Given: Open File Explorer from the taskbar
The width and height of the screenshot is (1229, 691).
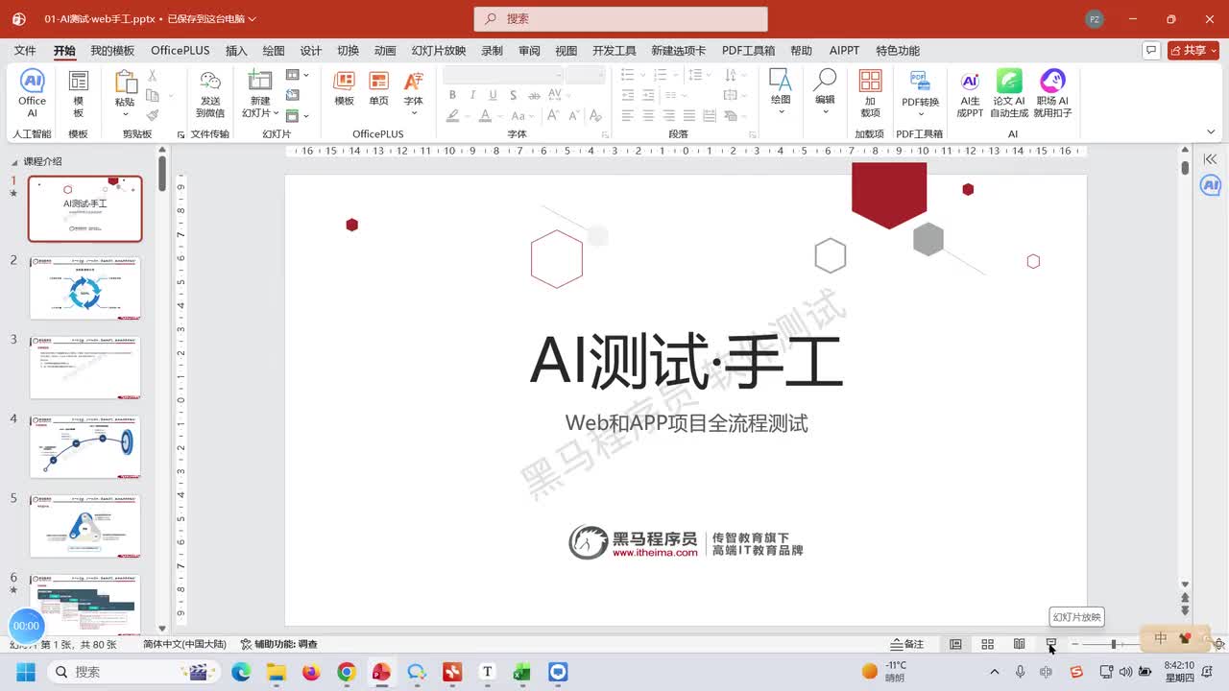Looking at the screenshot, I should (276, 672).
